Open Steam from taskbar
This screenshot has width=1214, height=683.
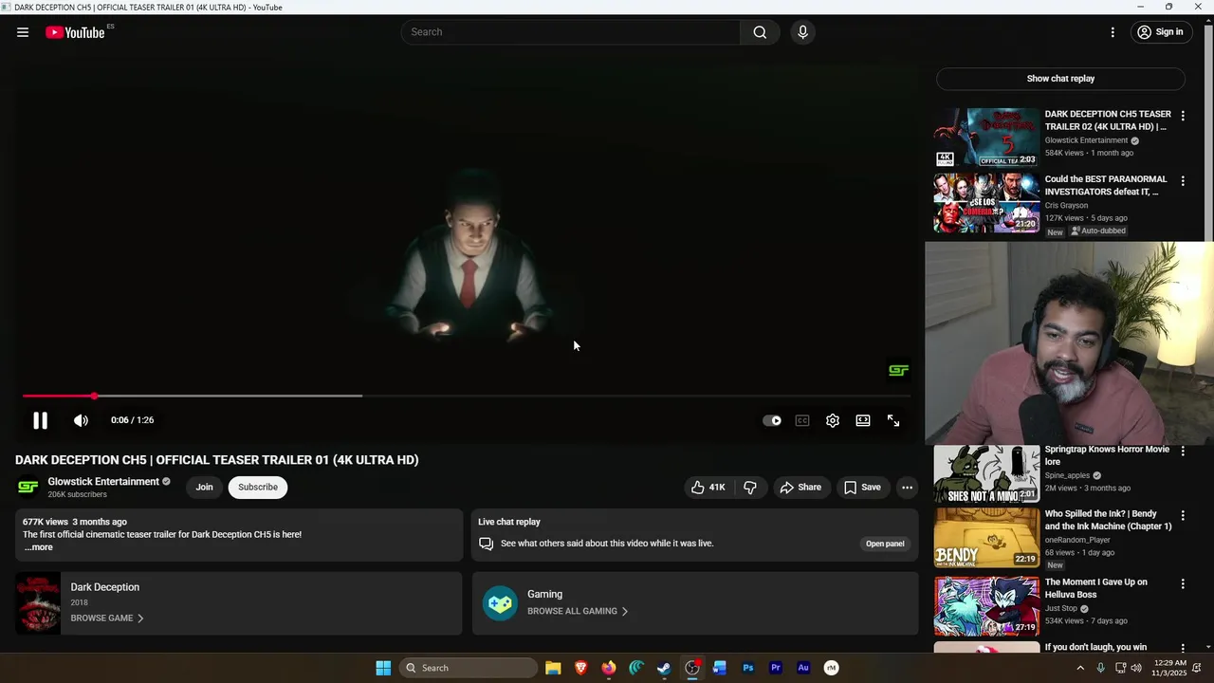point(664,668)
